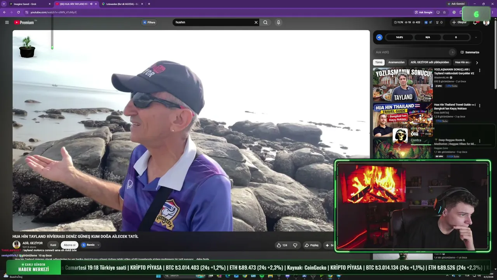Screen dimensions: 497x280
Task: Click the vidIQ Summarize button
Action: pyautogui.click(x=470, y=52)
